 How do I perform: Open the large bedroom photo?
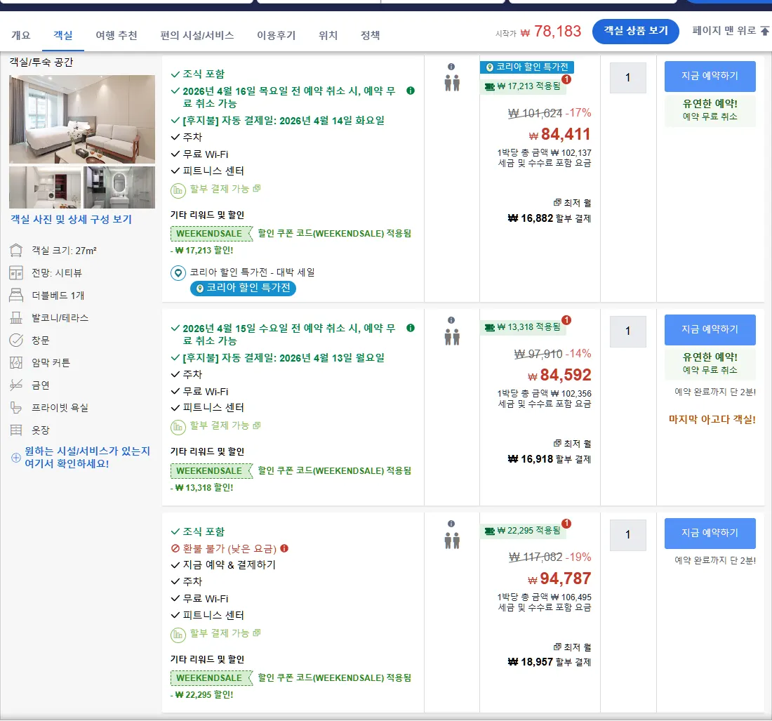(82, 119)
